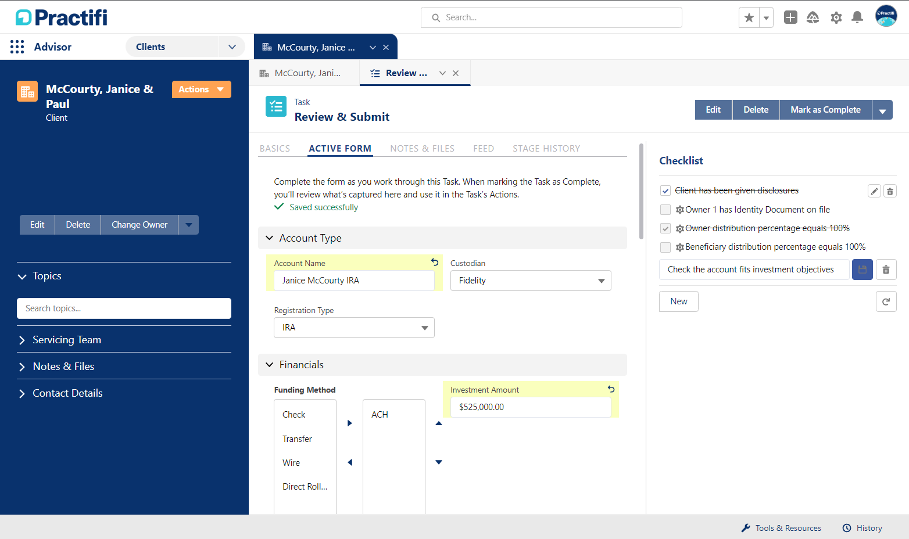Click the Search topics field
This screenshot has height=539, width=909.
[x=124, y=308]
